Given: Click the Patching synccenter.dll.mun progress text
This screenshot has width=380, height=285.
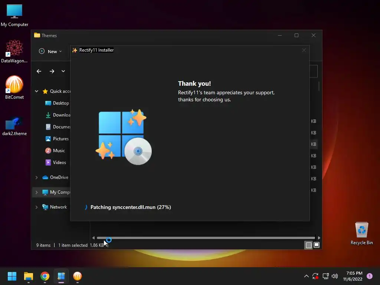Looking at the screenshot, I should pyautogui.click(x=131, y=207).
